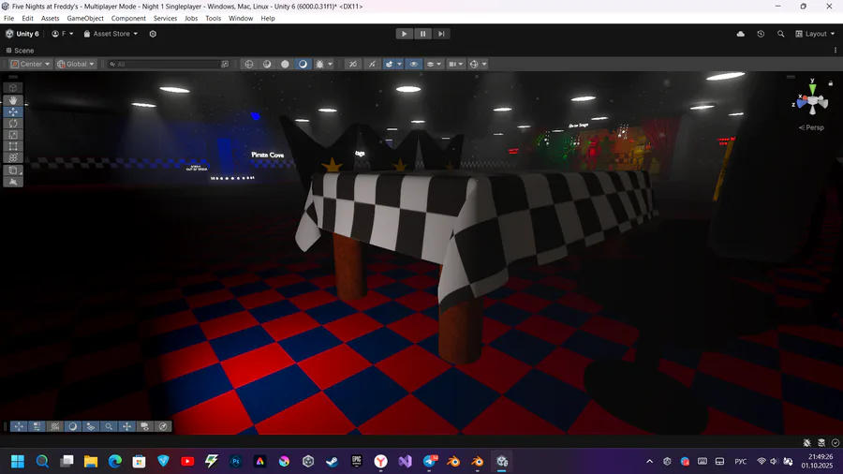Screen dimensions: 843x474
Task: Select the shaded draw mode button
Action: (303, 64)
